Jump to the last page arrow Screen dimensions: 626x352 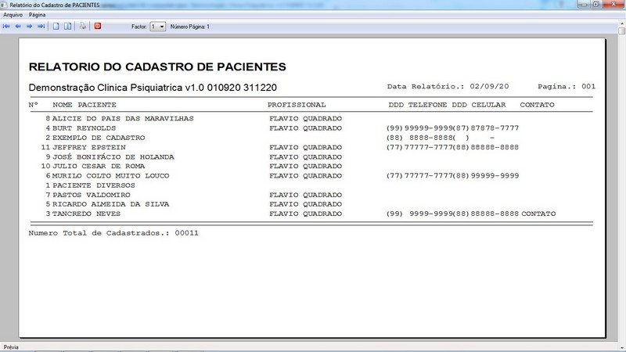[x=41, y=27]
